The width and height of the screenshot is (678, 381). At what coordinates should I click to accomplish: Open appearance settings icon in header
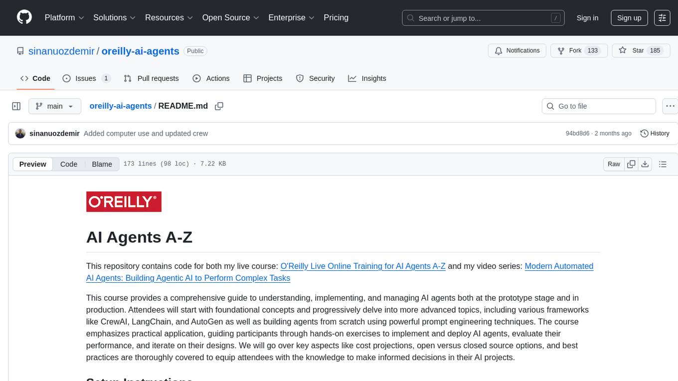pos(662,18)
